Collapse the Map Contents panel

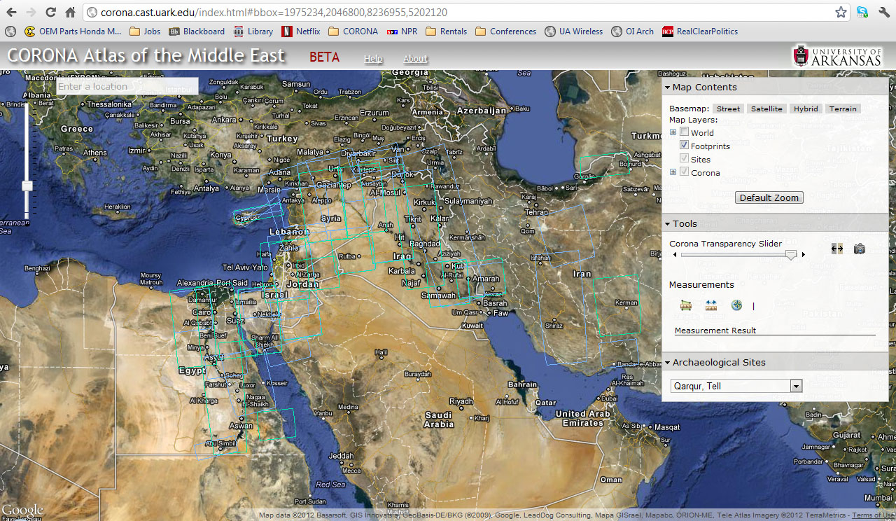667,88
